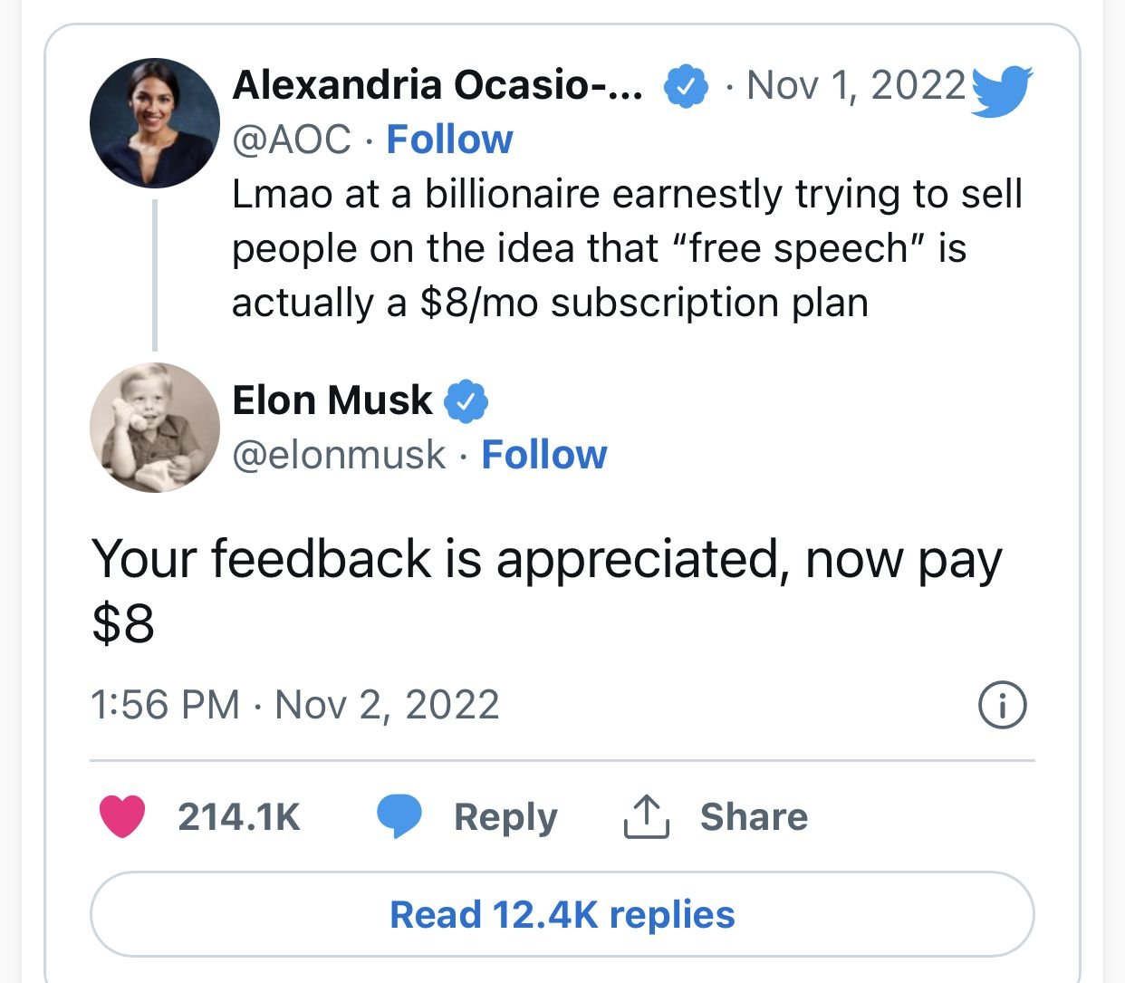Click the Nov 1, 2022 date link
This screenshot has height=983, width=1125.
(x=857, y=86)
